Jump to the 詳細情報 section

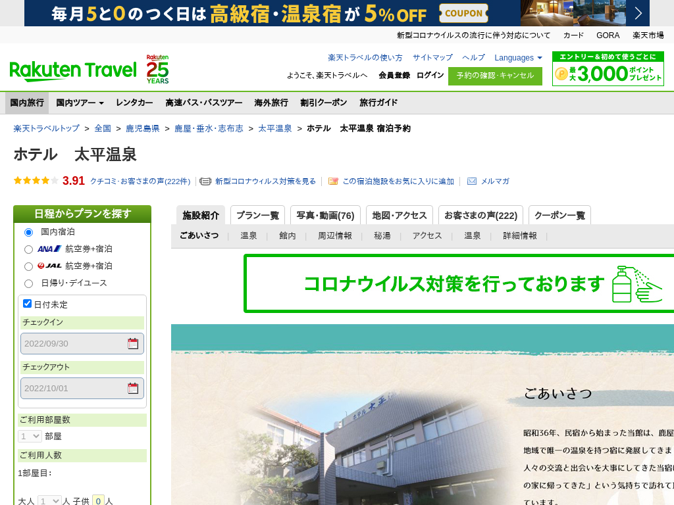coord(520,236)
